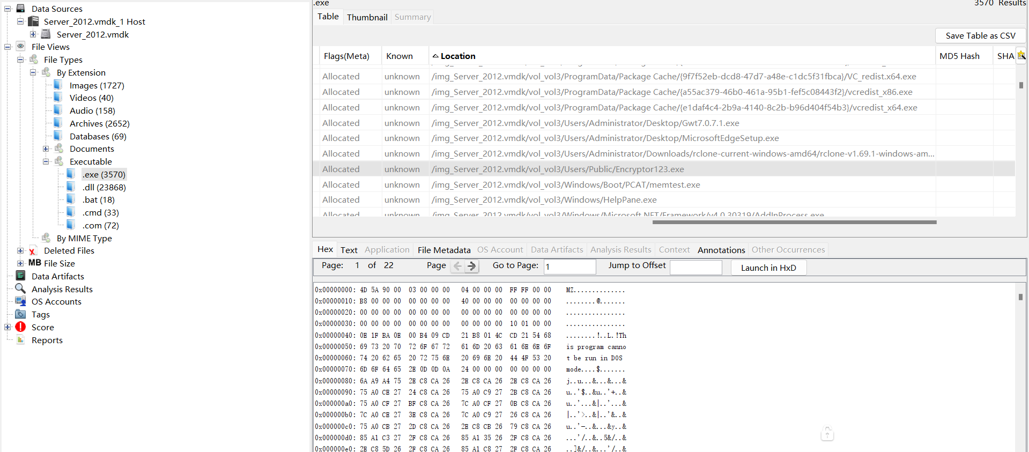Click the By MIME Type icon

[47, 238]
